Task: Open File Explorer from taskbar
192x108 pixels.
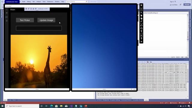Action: (61, 106)
